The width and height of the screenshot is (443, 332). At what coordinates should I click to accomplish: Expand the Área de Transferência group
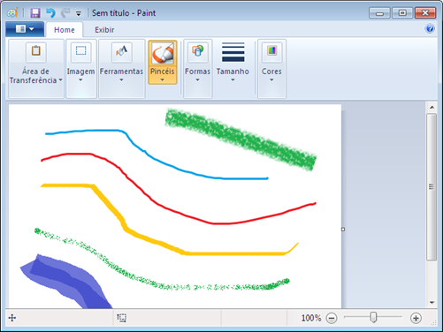pyautogui.click(x=60, y=79)
